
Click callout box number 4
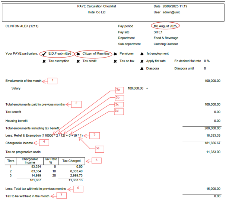pyautogui.click(x=44, y=142)
